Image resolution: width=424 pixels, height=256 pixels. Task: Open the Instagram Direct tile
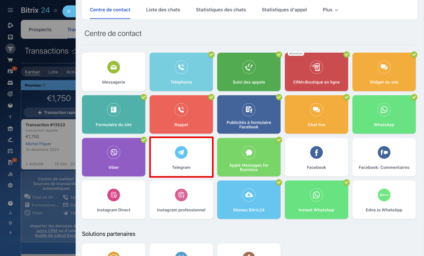point(114,200)
